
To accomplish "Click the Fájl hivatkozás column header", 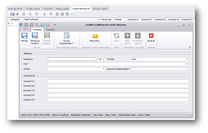I will (31, 19).
